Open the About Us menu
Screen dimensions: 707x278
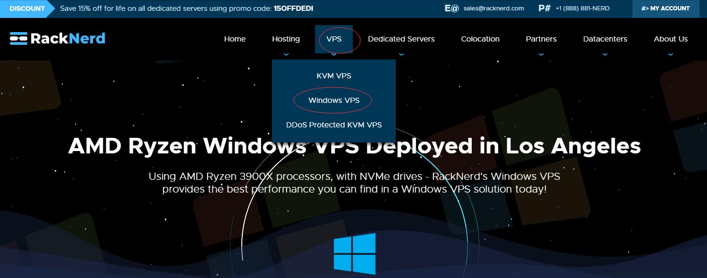coord(671,39)
